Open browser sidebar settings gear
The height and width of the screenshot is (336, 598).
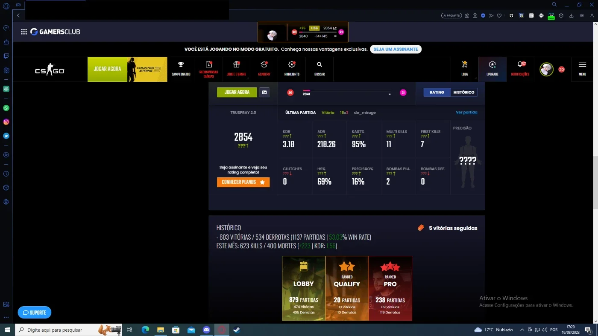pos(6,202)
